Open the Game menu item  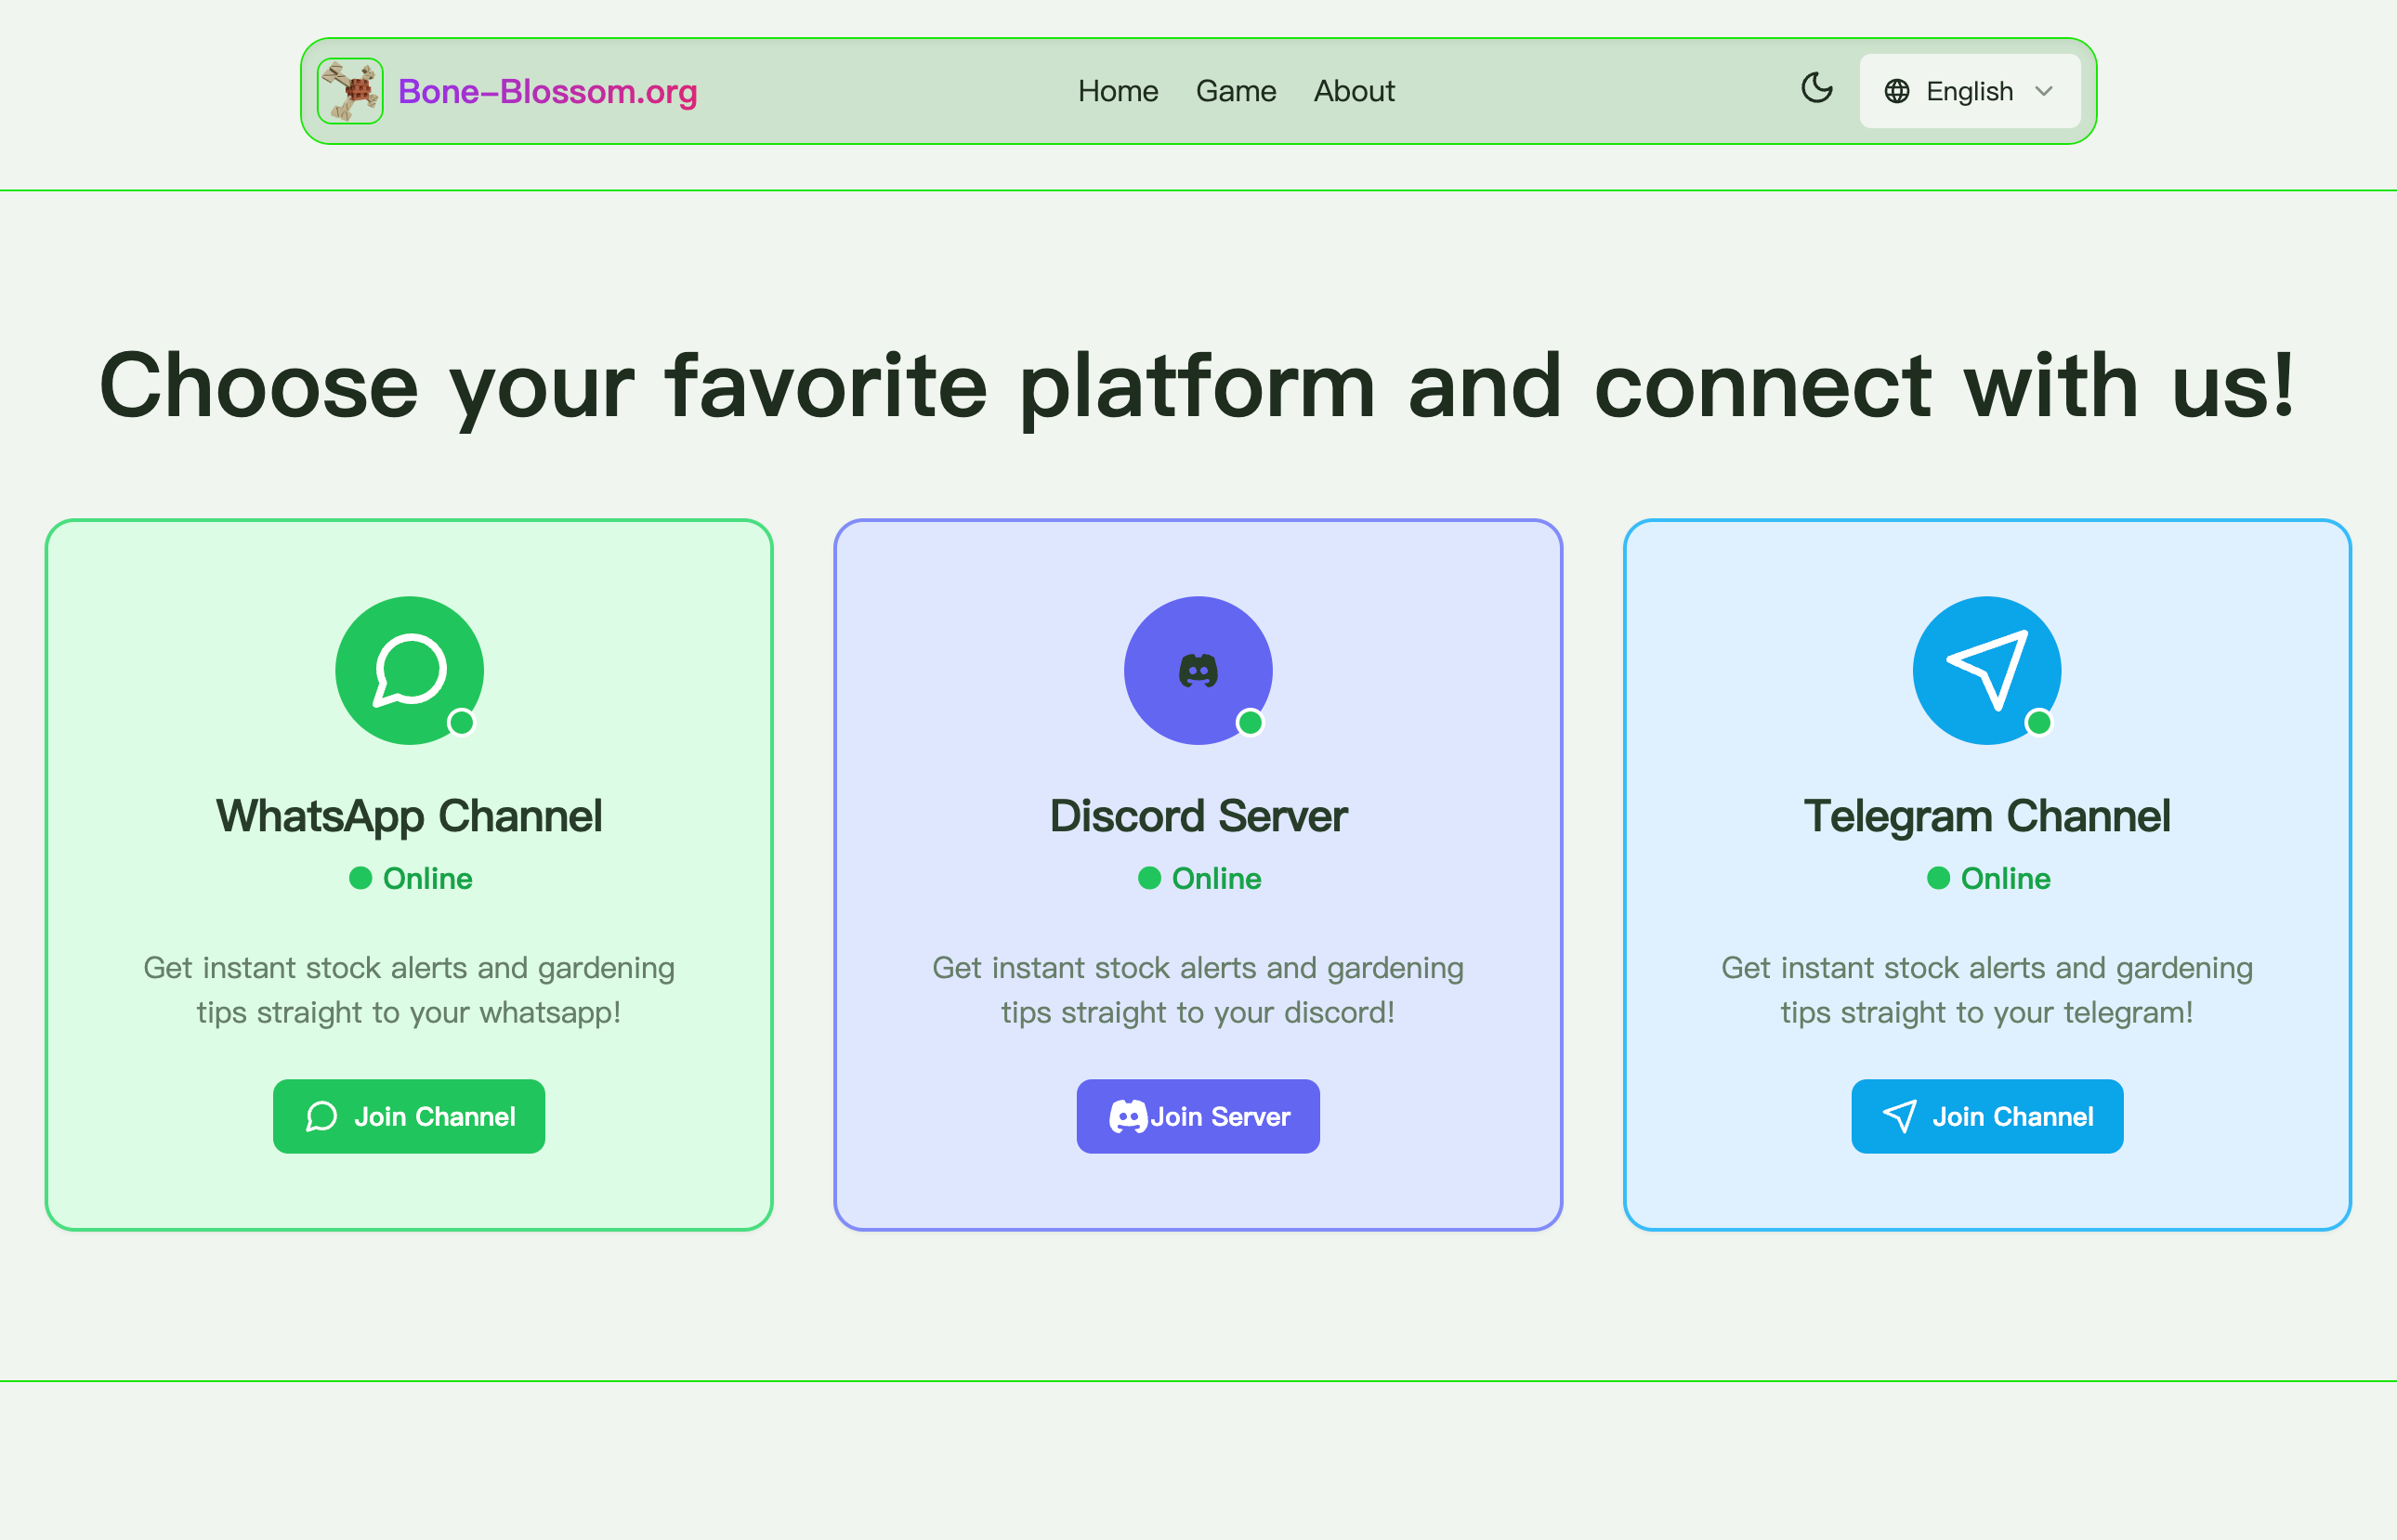point(1235,91)
